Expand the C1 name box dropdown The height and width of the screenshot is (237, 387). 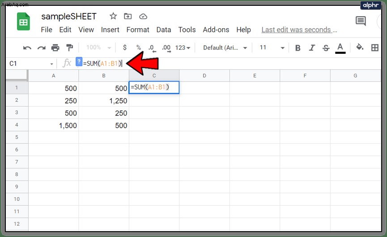pyautogui.click(x=51, y=64)
